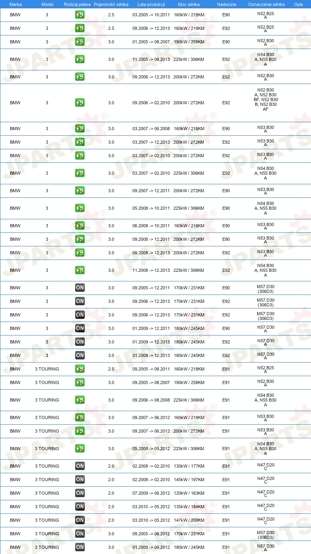The width and height of the screenshot is (311, 554).
Task: Click the Model column header
Action: [x=47, y=4]
